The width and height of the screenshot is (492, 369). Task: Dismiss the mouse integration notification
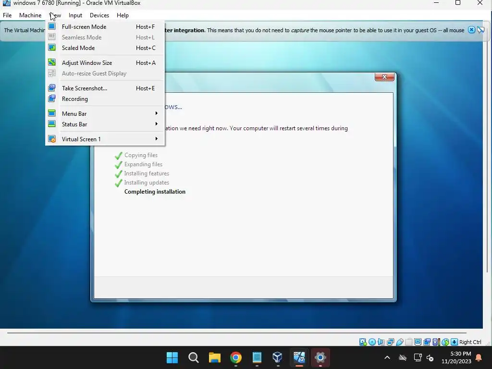[471, 30]
